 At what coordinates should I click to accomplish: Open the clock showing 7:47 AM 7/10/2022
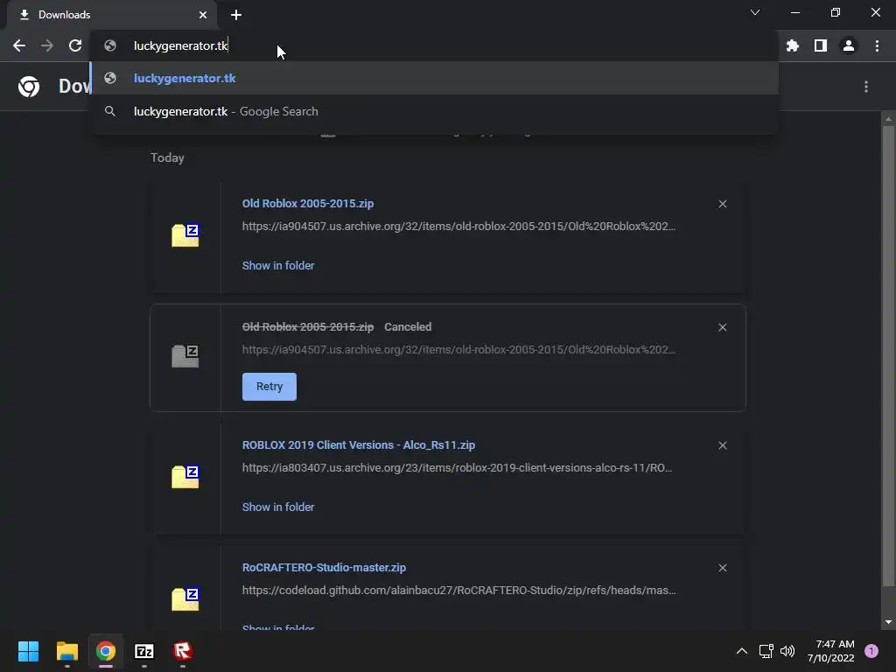(831, 651)
